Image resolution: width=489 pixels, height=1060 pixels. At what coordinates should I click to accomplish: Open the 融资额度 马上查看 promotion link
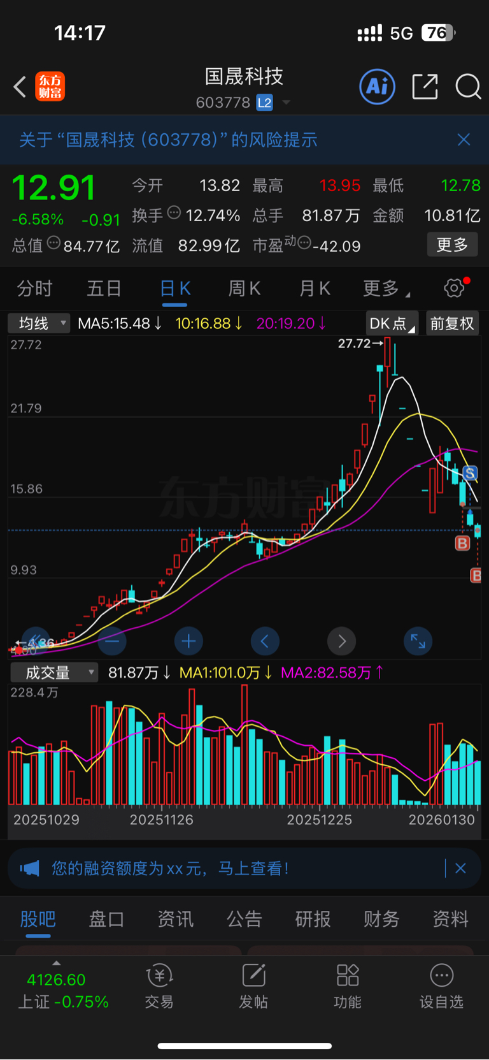pos(170,868)
